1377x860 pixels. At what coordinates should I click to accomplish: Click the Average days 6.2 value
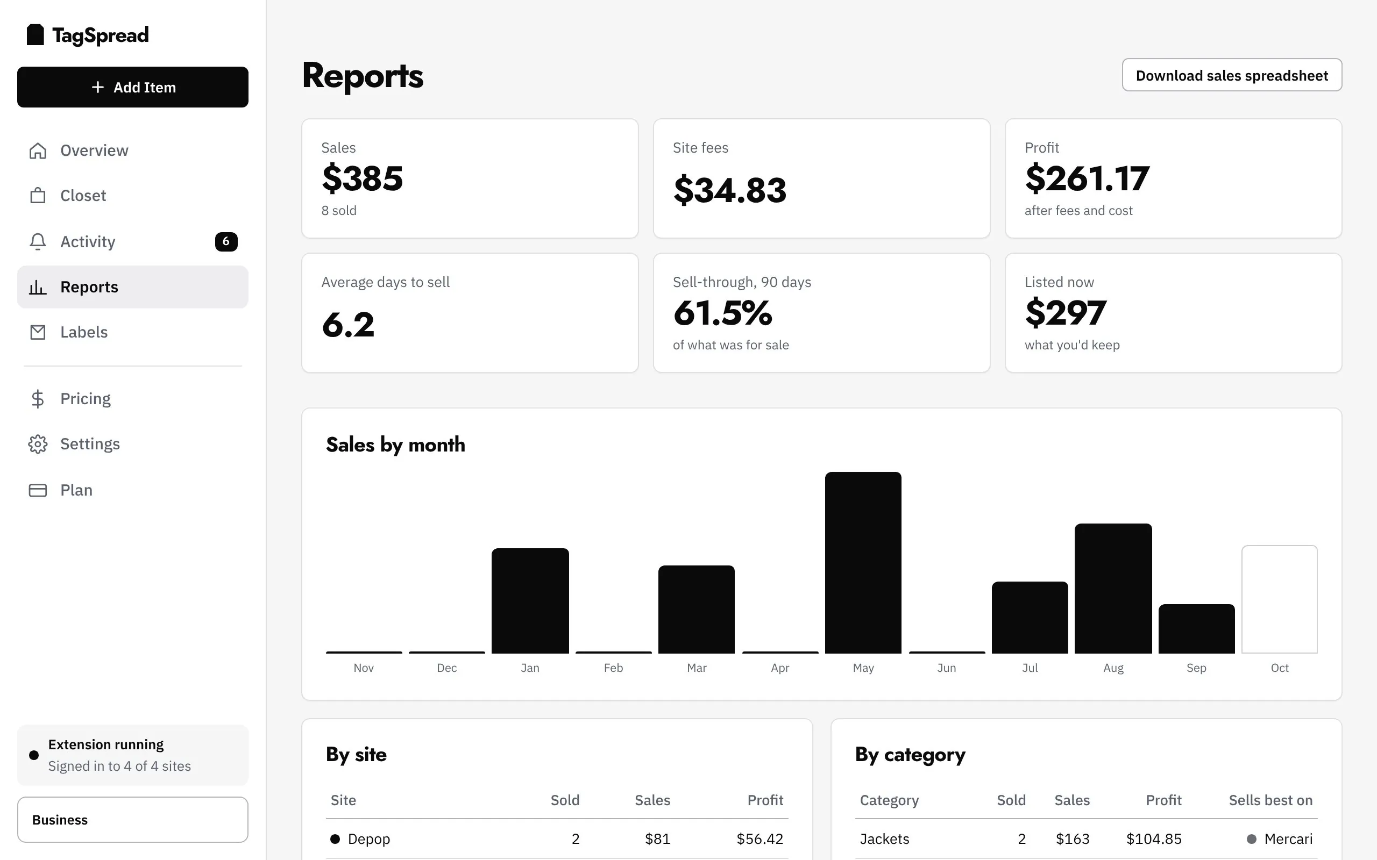(348, 325)
